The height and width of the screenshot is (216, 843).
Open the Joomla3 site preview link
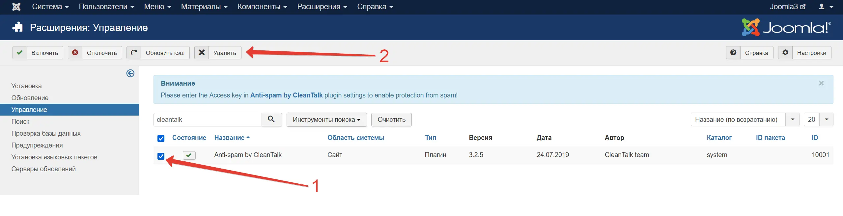click(787, 7)
